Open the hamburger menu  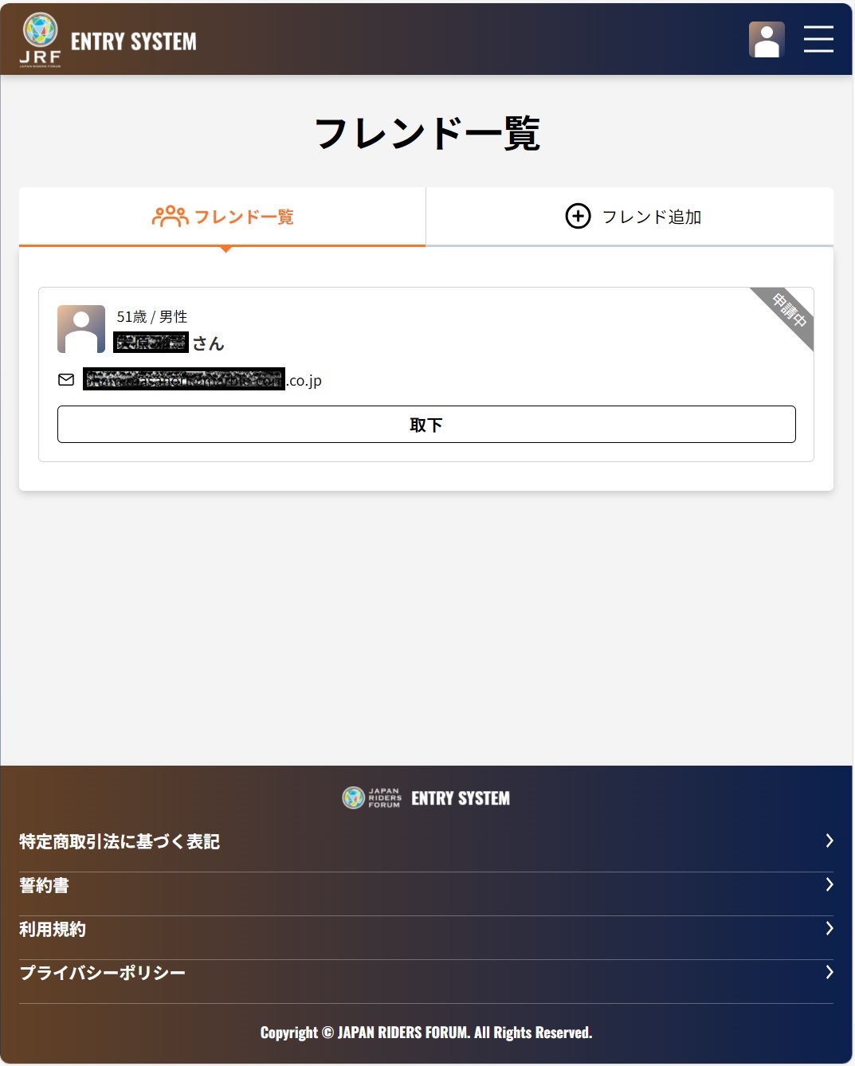[818, 39]
